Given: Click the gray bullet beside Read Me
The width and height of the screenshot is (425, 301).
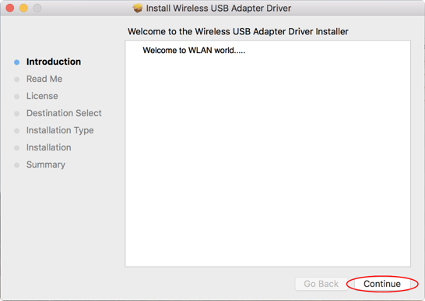Looking at the screenshot, I should point(17,80).
